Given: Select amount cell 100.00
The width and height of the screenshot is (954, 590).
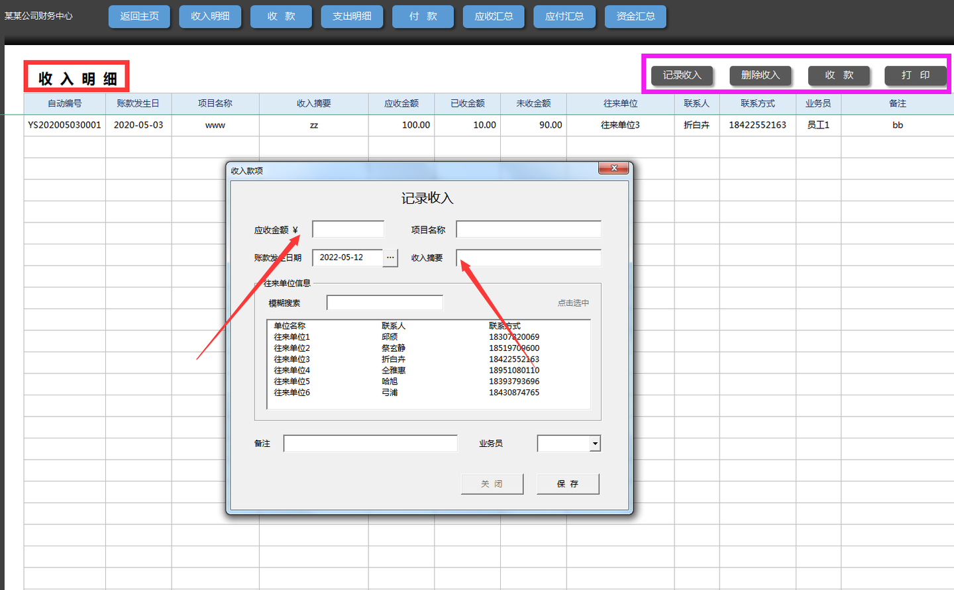Looking at the screenshot, I should tap(401, 125).
